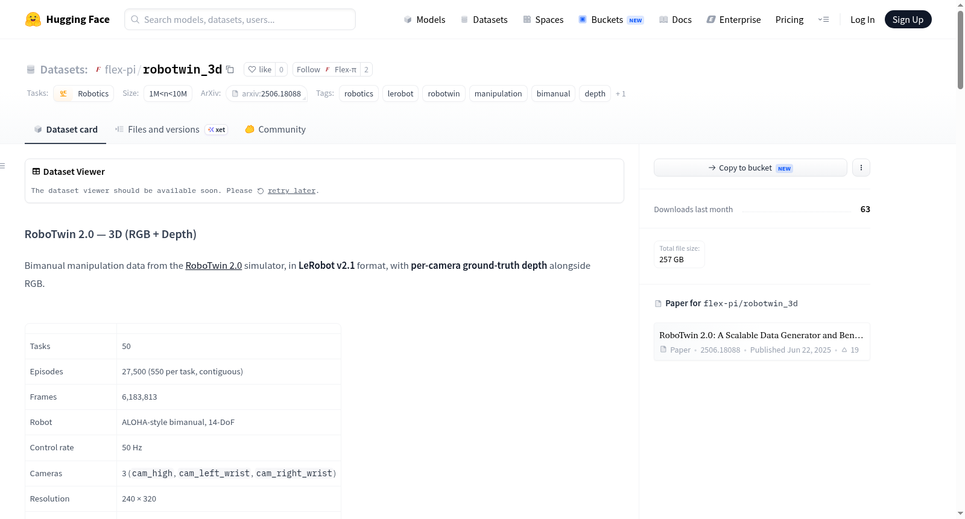Open the RoboTwin 2.0 simulator link
Image resolution: width=965 pixels, height=519 pixels.
coord(214,265)
